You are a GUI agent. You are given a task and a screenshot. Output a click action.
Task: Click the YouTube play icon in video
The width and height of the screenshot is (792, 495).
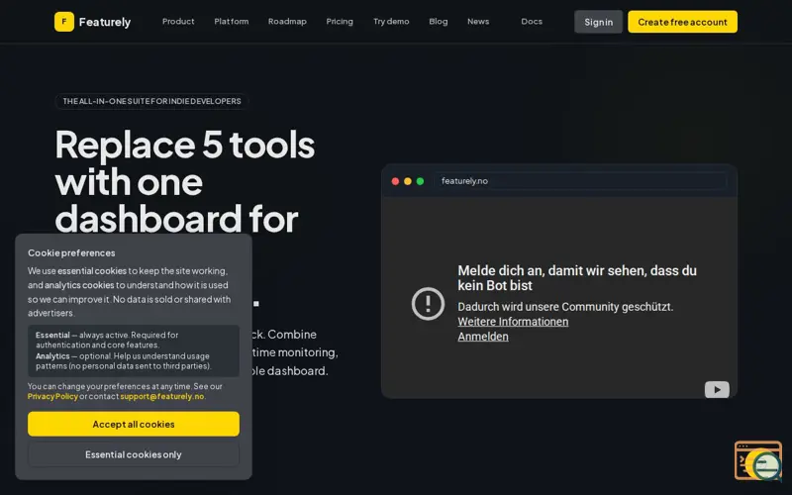click(717, 389)
